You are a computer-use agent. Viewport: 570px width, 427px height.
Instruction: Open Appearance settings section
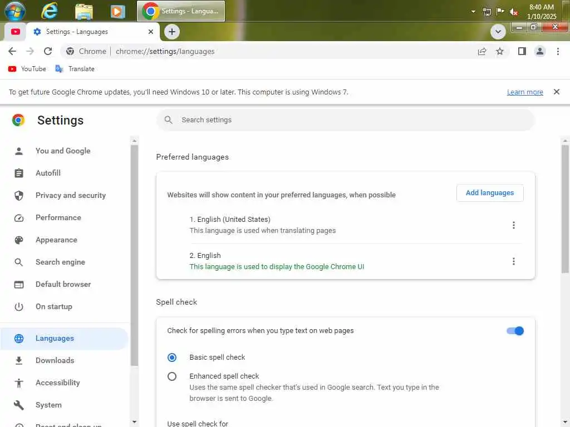click(56, 240)
